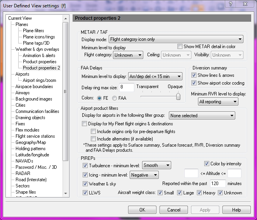Enable Show METAR detail in color

180,47
